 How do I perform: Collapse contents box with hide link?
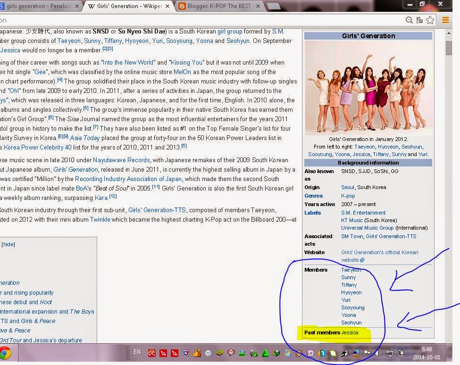(8, 244)
